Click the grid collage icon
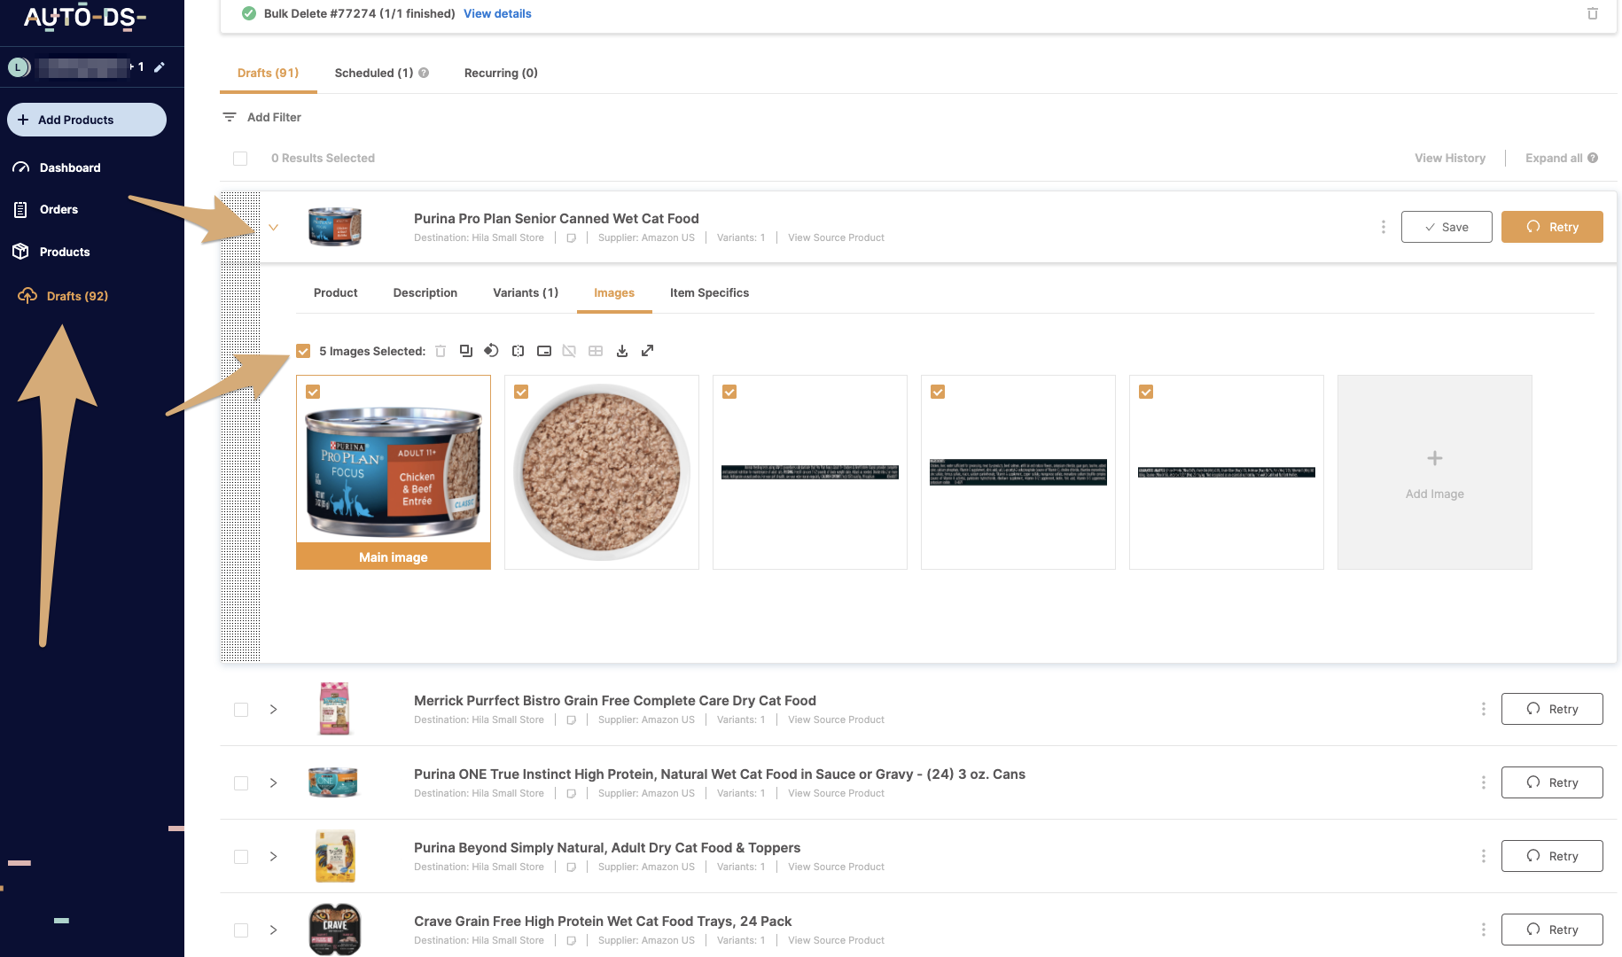1622x957 pixels. pos(596,351)
